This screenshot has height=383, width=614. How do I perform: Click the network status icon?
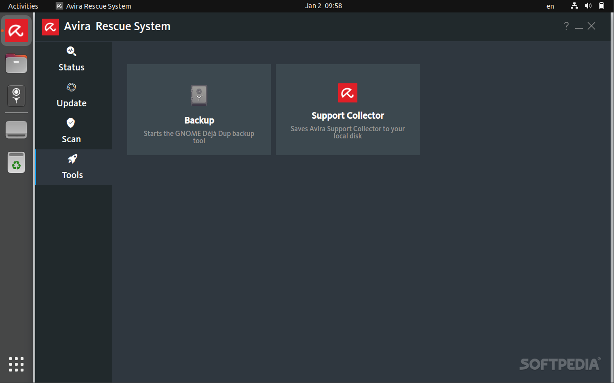click(575, 6)
